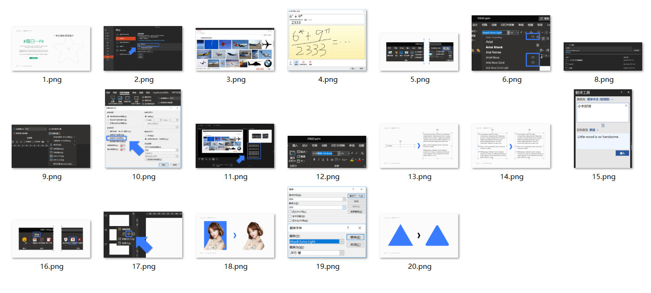
Task: Click the file name "19.png"
Action: click(327, 266)
